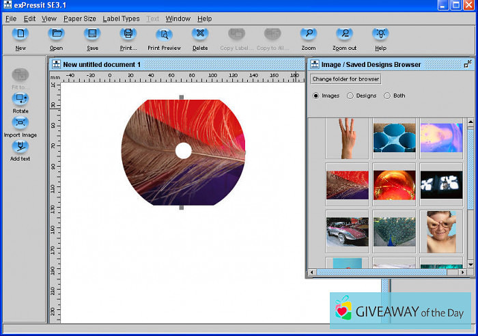Screen dimensions: 478x336
Task: Open Print Preview from the toolbar
Action: (x=163, y=34)
